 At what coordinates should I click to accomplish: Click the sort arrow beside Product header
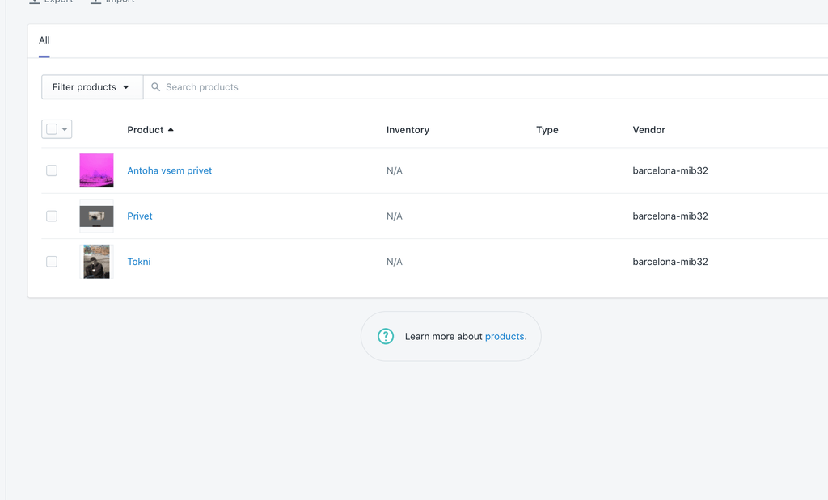(x=171, y=130)
